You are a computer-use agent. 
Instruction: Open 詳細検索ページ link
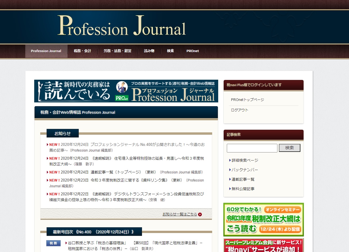pos(245,160)
